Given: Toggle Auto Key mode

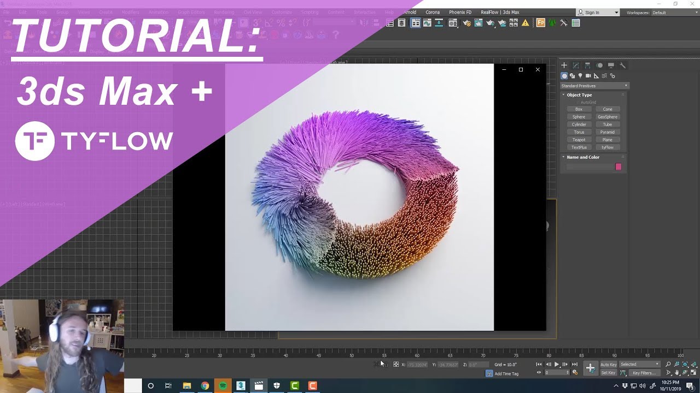Looking at the screenshot, I should tap(609, 364).
